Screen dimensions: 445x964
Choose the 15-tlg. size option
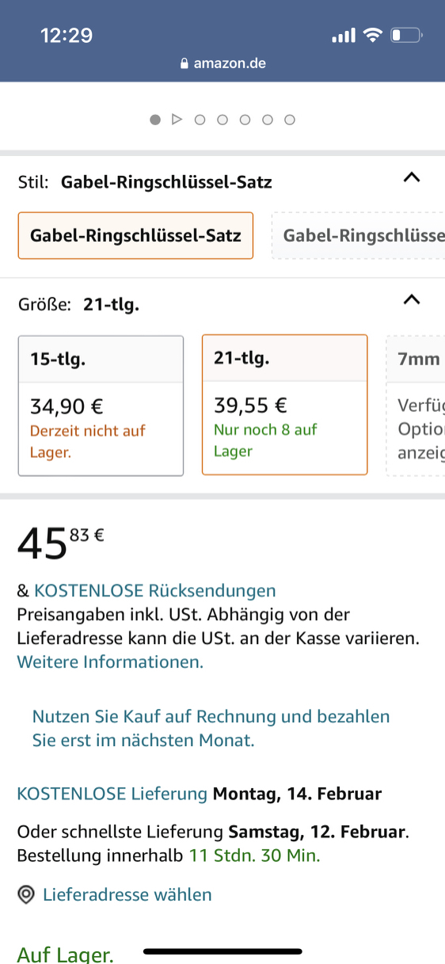pos(101,406)
